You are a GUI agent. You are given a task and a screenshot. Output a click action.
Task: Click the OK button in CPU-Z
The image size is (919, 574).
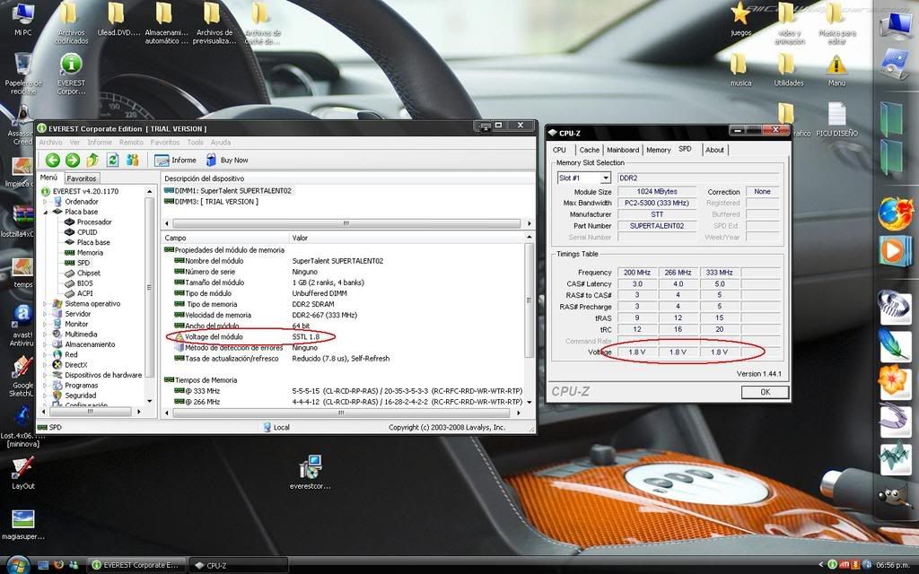(765, 392)
